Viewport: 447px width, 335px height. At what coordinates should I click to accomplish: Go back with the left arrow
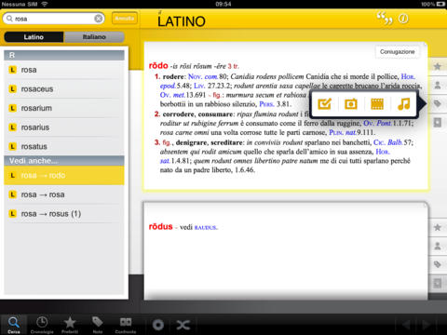pos(406,325)
